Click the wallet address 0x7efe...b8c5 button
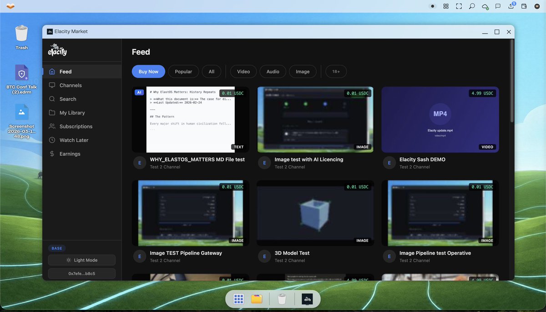This screenshot has height=312, width=546. pos(82,274)
